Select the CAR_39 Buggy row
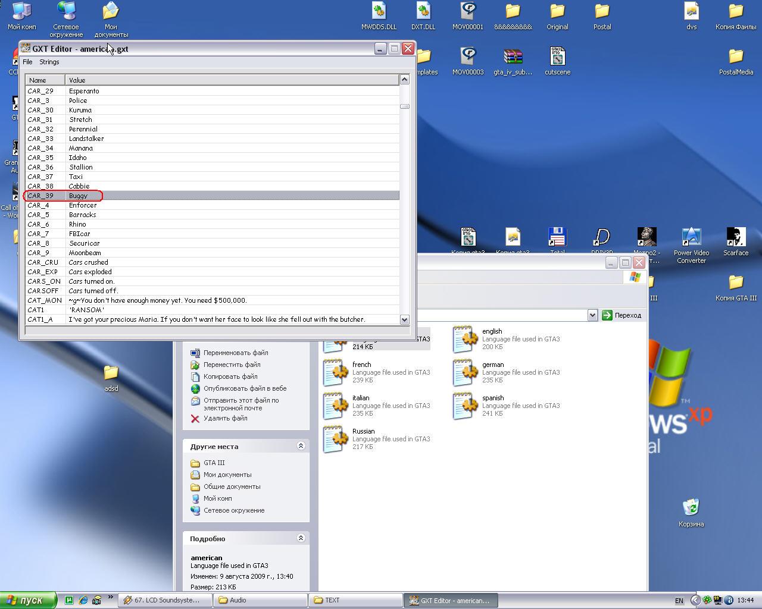 click(77, 196)
